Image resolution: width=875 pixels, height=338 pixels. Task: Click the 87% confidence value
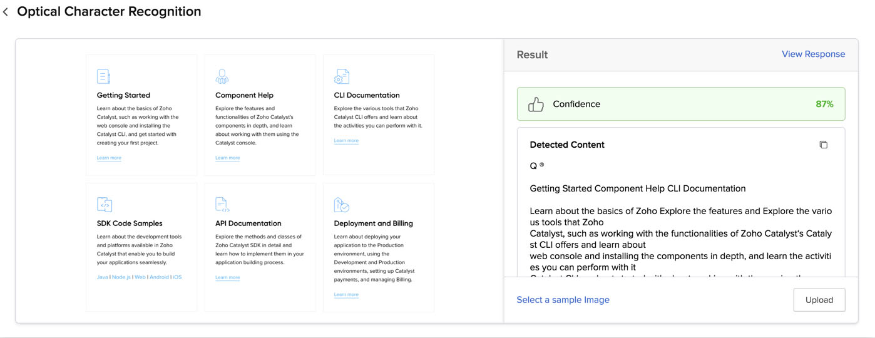click(x=824, y=105)
